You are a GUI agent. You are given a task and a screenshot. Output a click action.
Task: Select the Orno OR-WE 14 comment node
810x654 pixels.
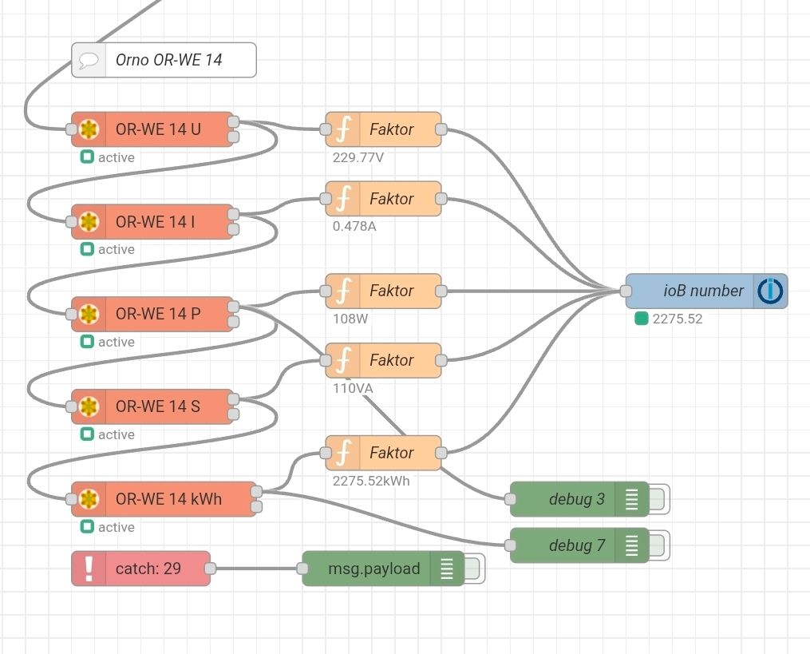[x=164, y=60]
